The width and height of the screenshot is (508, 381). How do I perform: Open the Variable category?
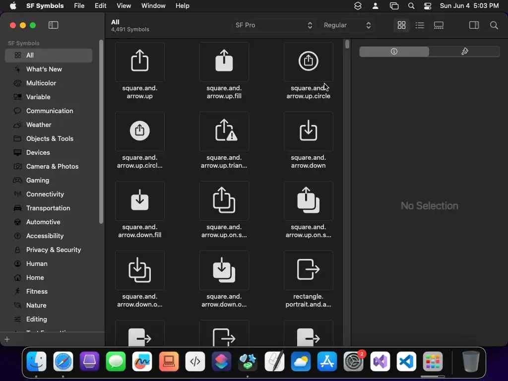point(49,97)
